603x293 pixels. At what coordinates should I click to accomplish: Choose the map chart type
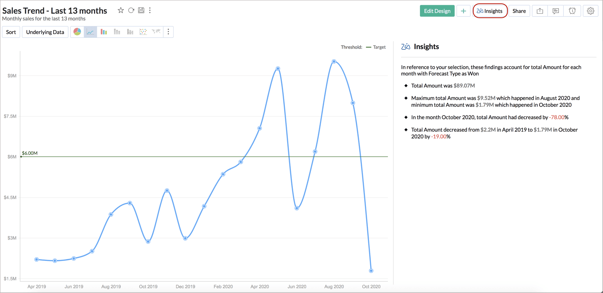pyautogui.click(x=156, y=32)
